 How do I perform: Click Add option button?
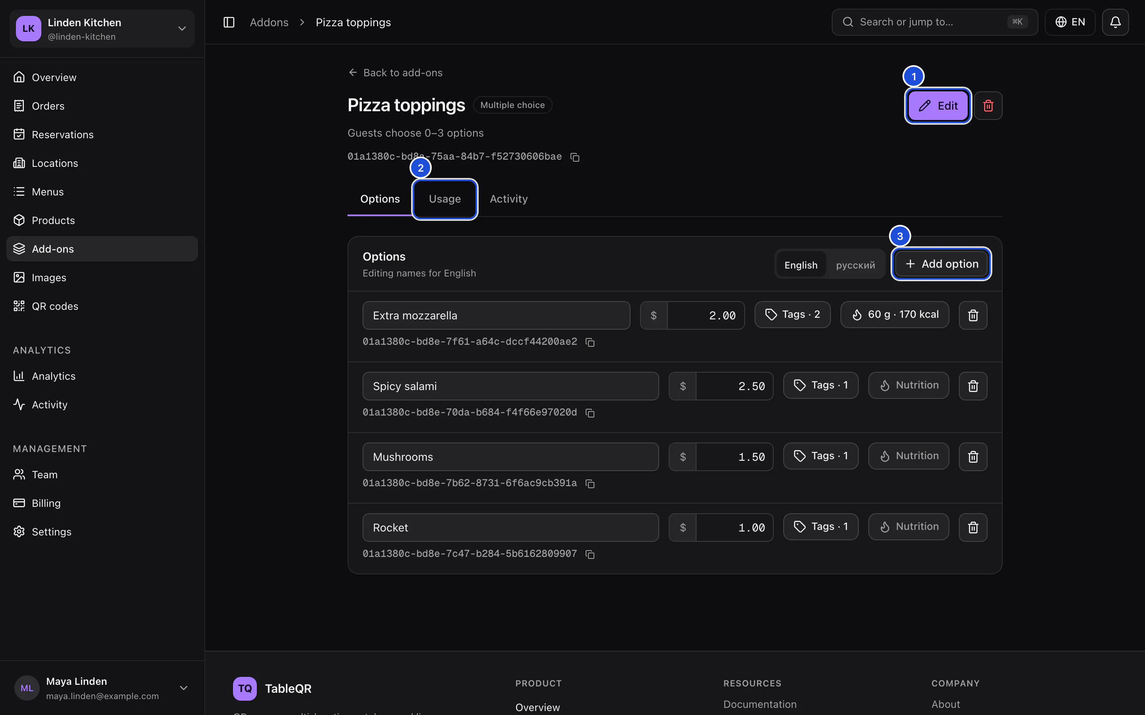tap(941, 264)
